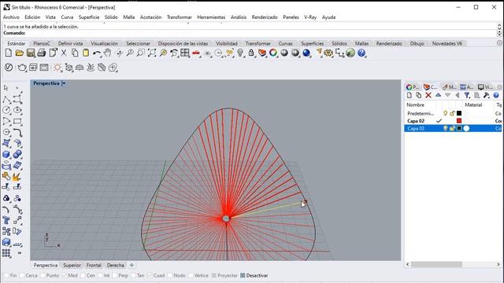Toggle the Punto object snap checkbox
Image resolution: width=504 pixels, height=283 pixels.
coord(43,275)
